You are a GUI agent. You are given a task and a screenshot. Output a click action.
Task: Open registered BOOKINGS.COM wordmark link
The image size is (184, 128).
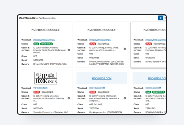(153, 88)
